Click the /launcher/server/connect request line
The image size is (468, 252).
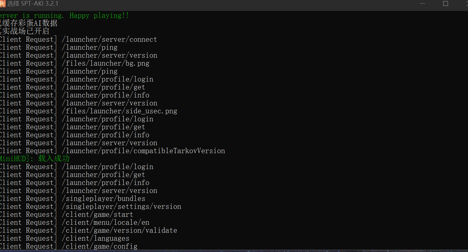point(78,39)
